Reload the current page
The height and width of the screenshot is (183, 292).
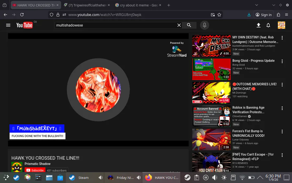coord(22,15)
